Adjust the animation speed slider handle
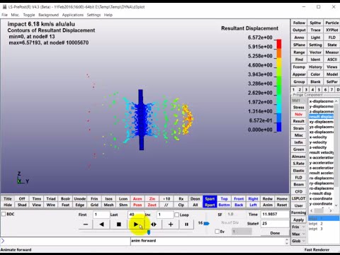Screen dimensions: 340x255 click(206, 223)
